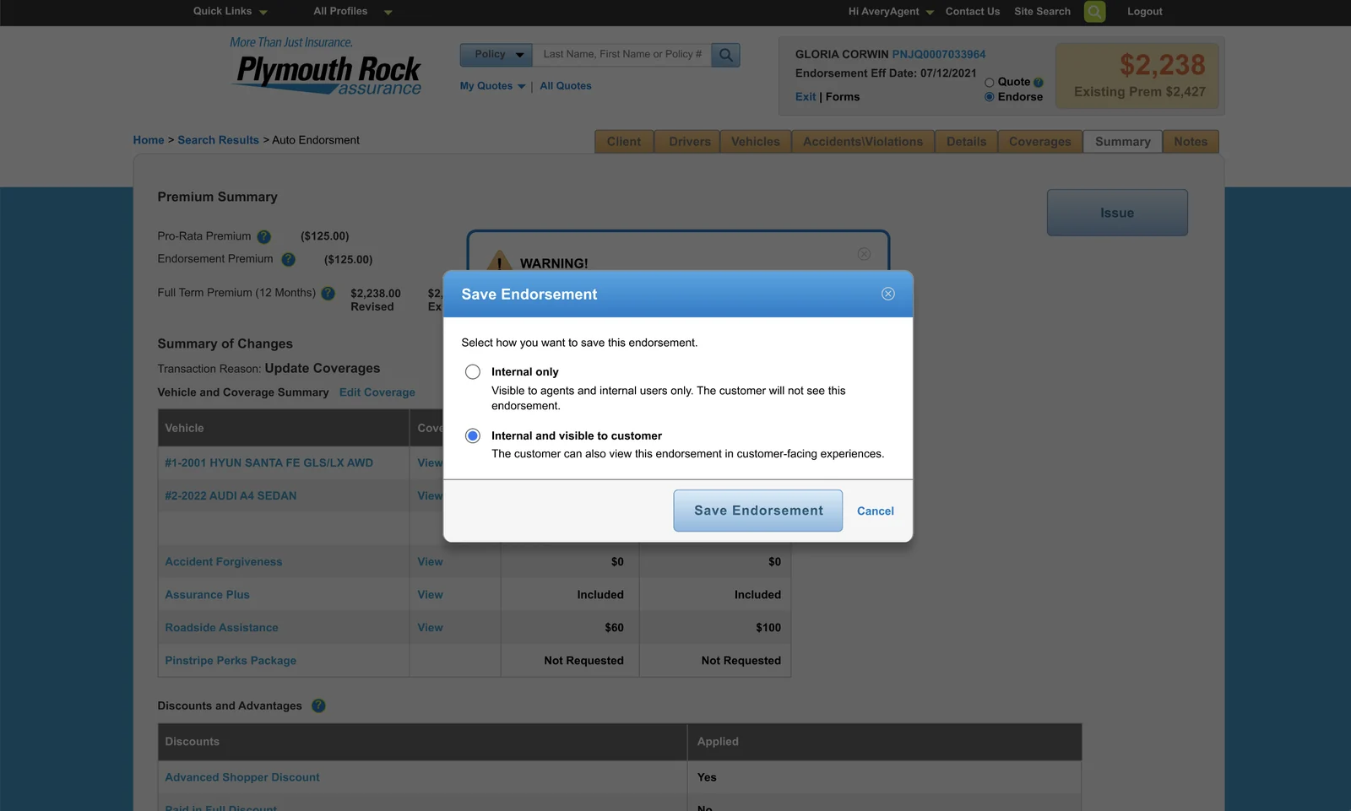1351x811 pixels.
Task: Go to the Coverages tab
Action: click(1040, 142)
